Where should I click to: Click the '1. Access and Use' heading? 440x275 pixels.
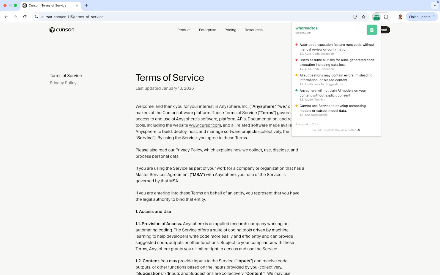tap(153, 211)
